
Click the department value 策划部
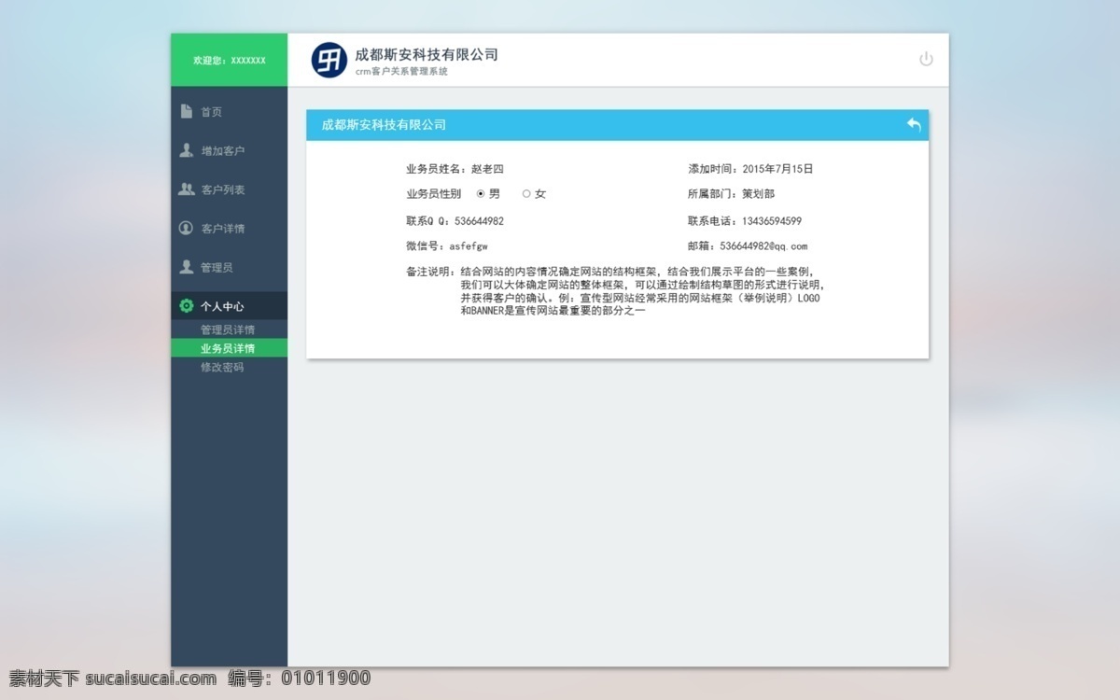[758, 194]
